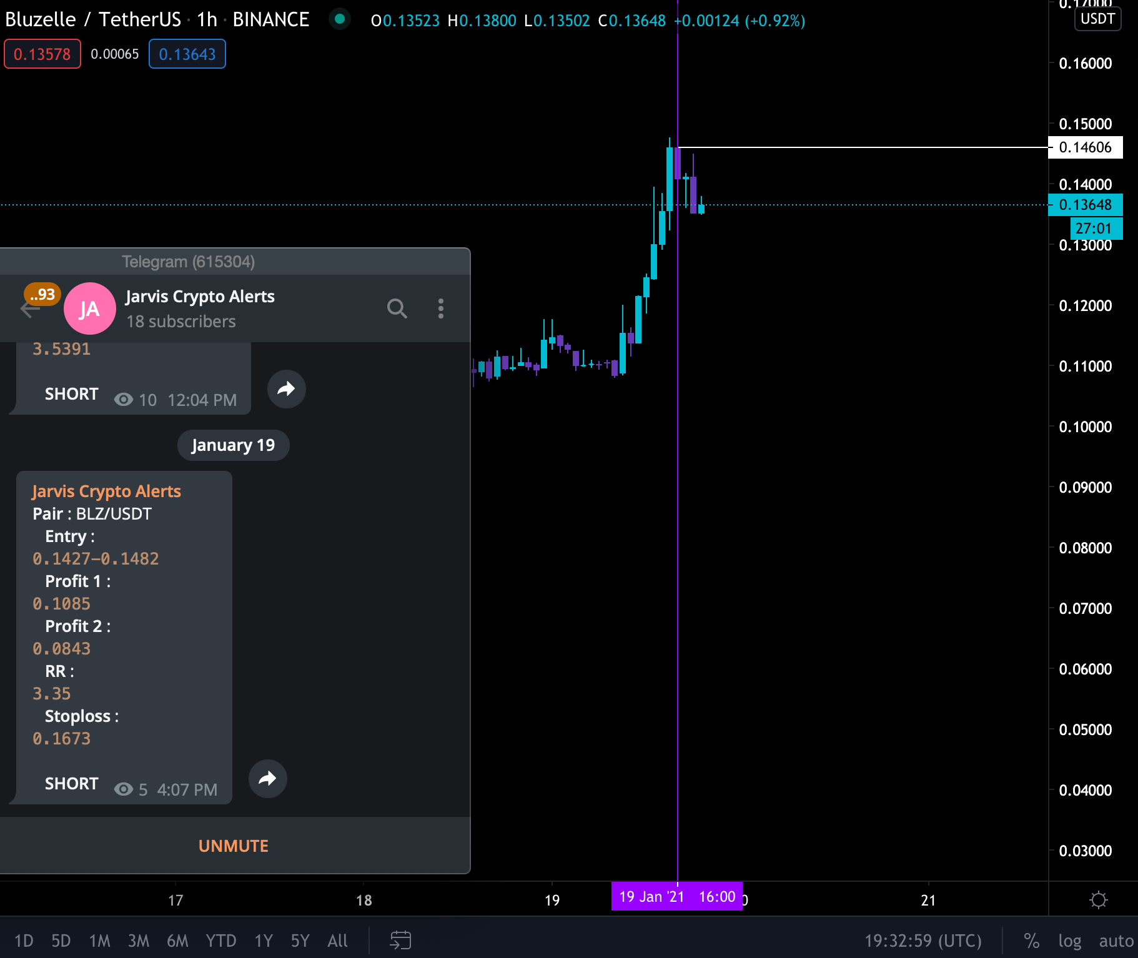The width and height of the screenshot is (1138, 958).
Task: Open chart settings gear icon
Action: [x=1098, y=900]
